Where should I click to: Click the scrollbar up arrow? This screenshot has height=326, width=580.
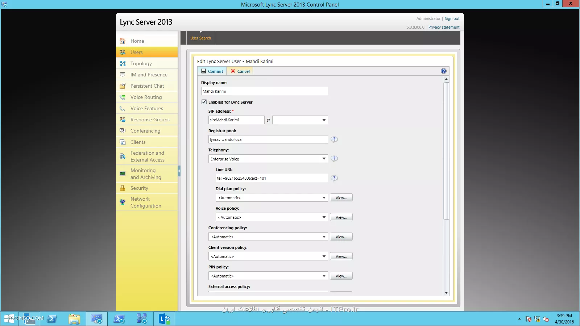(446, 79)
